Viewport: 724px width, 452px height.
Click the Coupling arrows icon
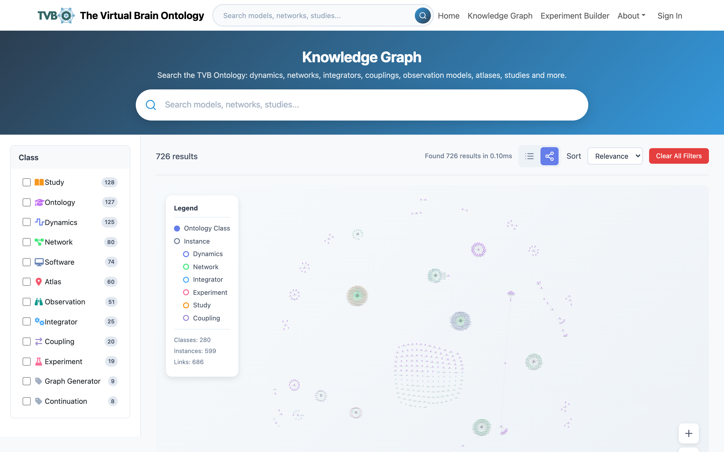coord(39,342)
